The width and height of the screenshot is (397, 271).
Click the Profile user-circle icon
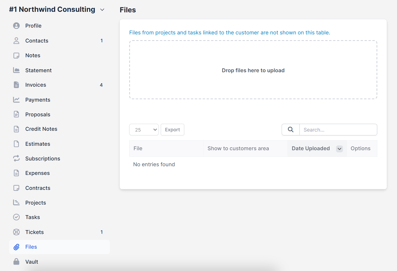pyautogui.click(x=16, y=26)
